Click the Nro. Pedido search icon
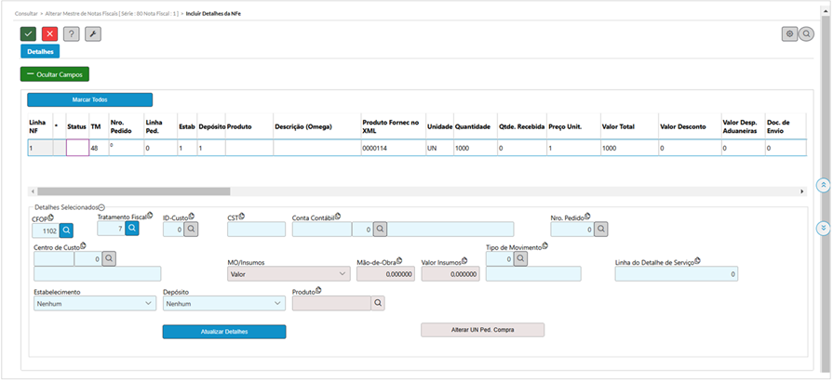This screenshot has height=381, width=833. tap(601, 229)
